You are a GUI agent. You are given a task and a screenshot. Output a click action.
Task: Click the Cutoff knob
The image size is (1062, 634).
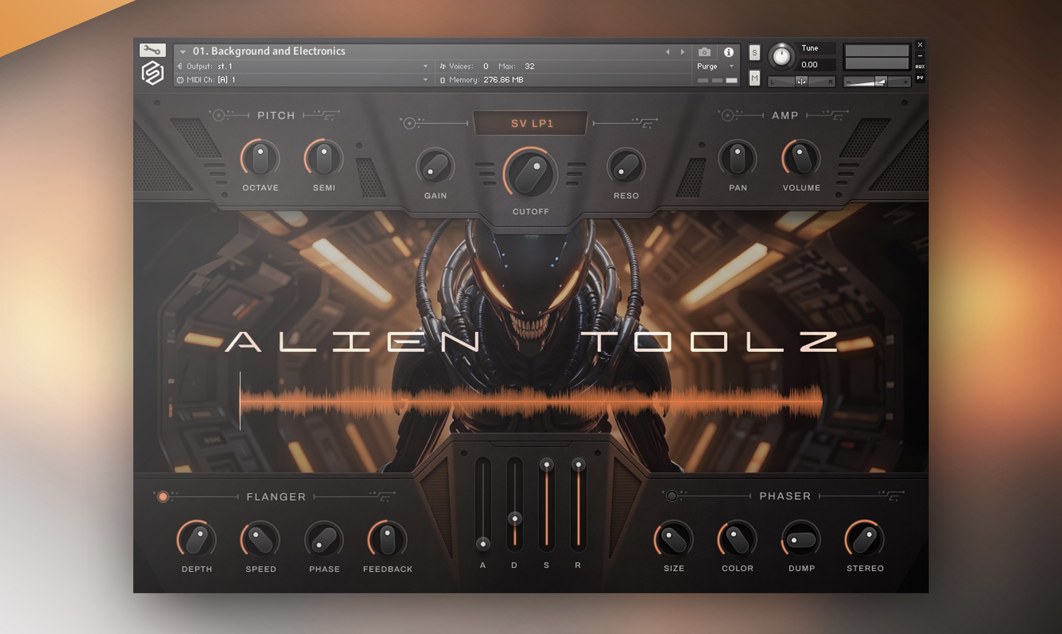530,174
